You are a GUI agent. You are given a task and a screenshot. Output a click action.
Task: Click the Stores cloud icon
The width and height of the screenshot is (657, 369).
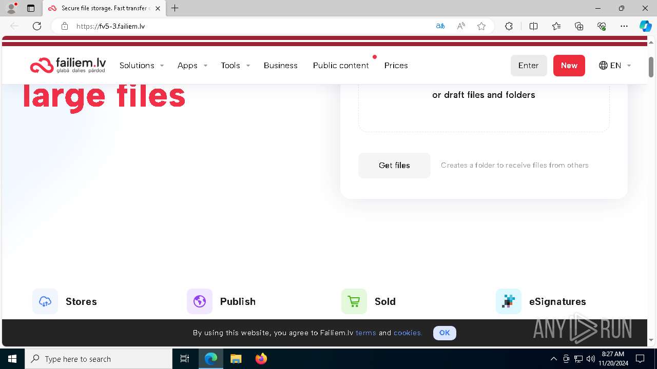tap(45, 301)
